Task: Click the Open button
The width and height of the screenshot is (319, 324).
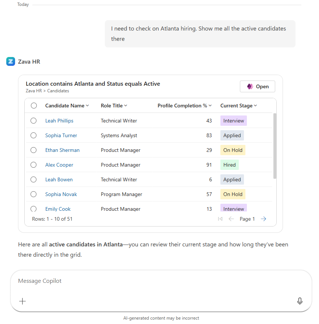Action: [x=257, y=86]
